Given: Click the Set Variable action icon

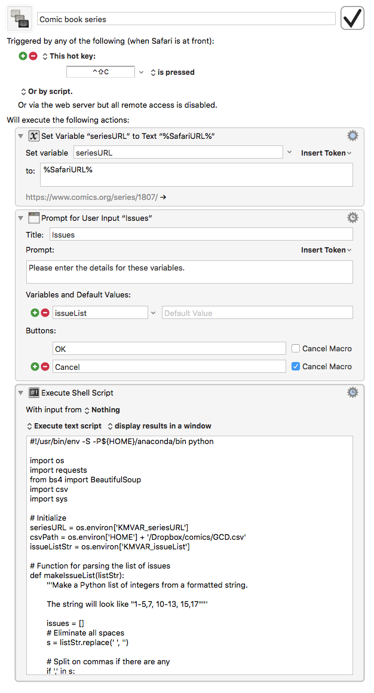Looking at the screenshot, I should 34,135.
